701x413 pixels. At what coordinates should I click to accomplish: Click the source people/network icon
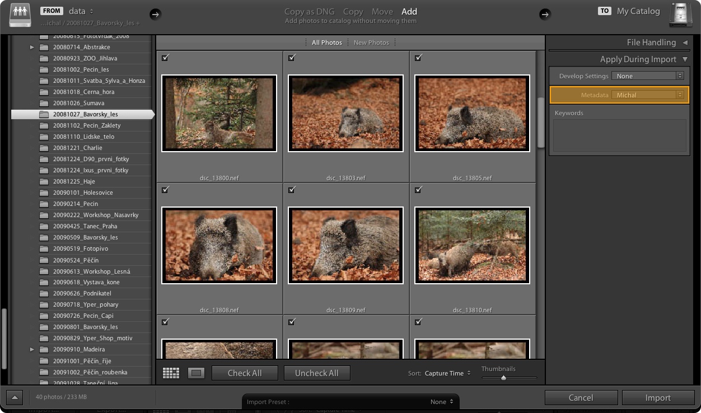[20, 16]
